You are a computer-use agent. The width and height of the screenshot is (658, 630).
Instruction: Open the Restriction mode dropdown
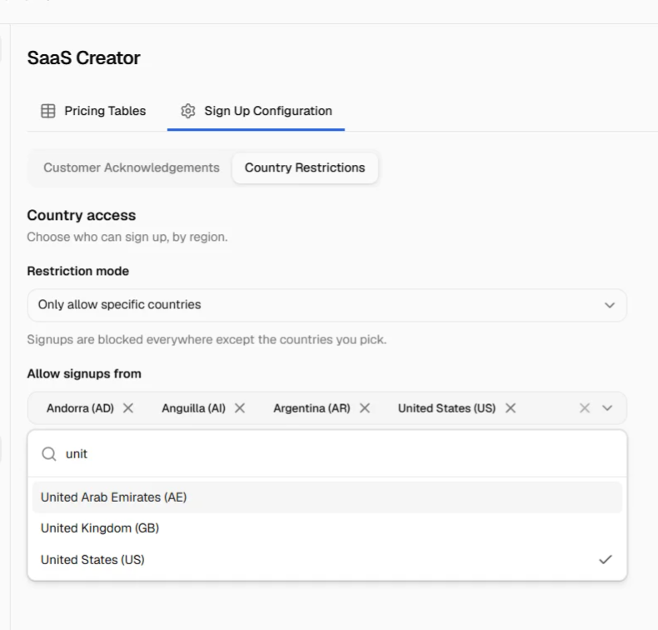(327, 305)
